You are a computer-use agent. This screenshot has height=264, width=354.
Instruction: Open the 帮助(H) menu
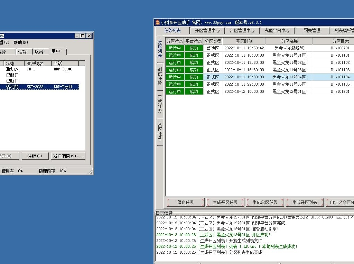coord(21,42)
